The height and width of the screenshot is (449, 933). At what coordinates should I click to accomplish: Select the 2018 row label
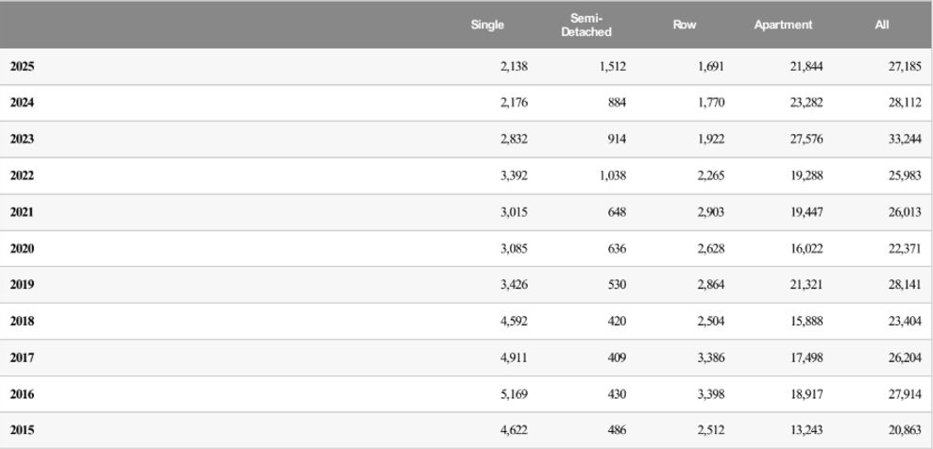coord(22,322)
